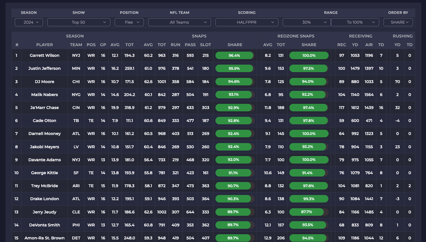This screenshot has height=242, width=426.
Task: Sort by GP column header
Action: (103, 45)
